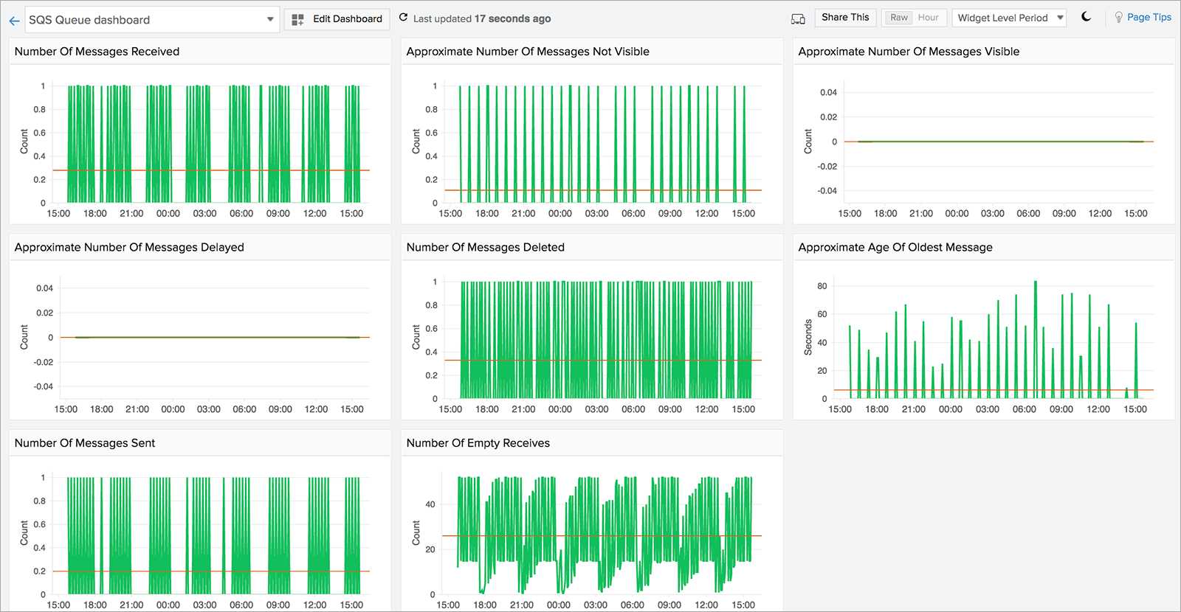Click the Last updated 17 seconds ago text
Screen dimensions: 1181x612
coord(482,19)
